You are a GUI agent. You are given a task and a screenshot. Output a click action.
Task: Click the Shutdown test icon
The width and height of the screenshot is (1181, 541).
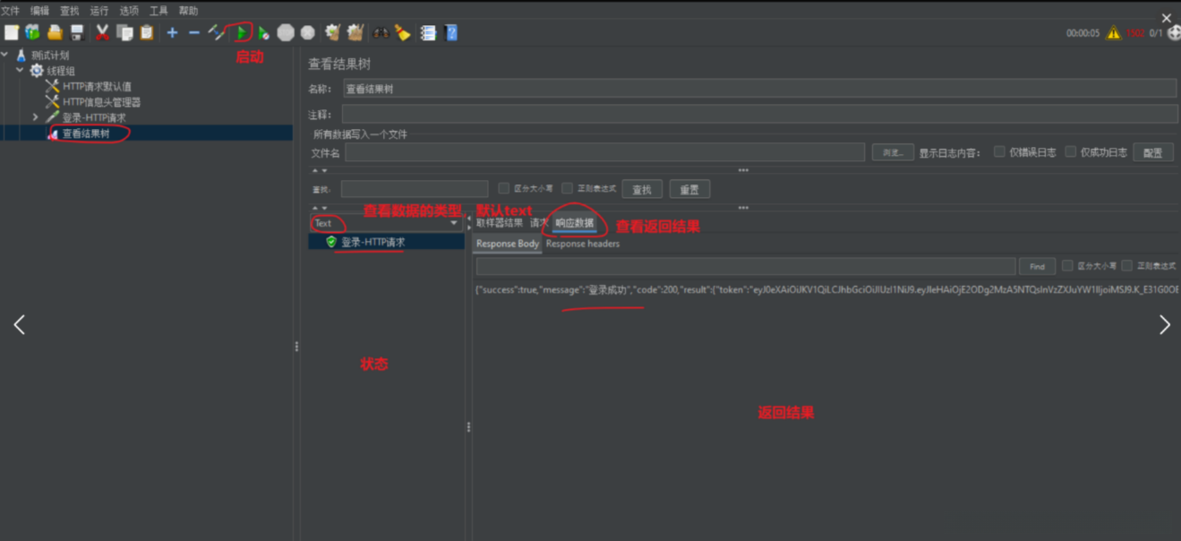click(x=308, y=32)
